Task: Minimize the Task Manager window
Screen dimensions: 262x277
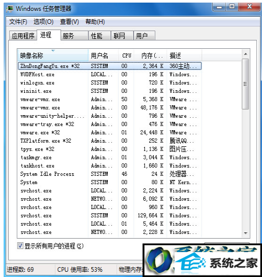Action: pos(219,7)
